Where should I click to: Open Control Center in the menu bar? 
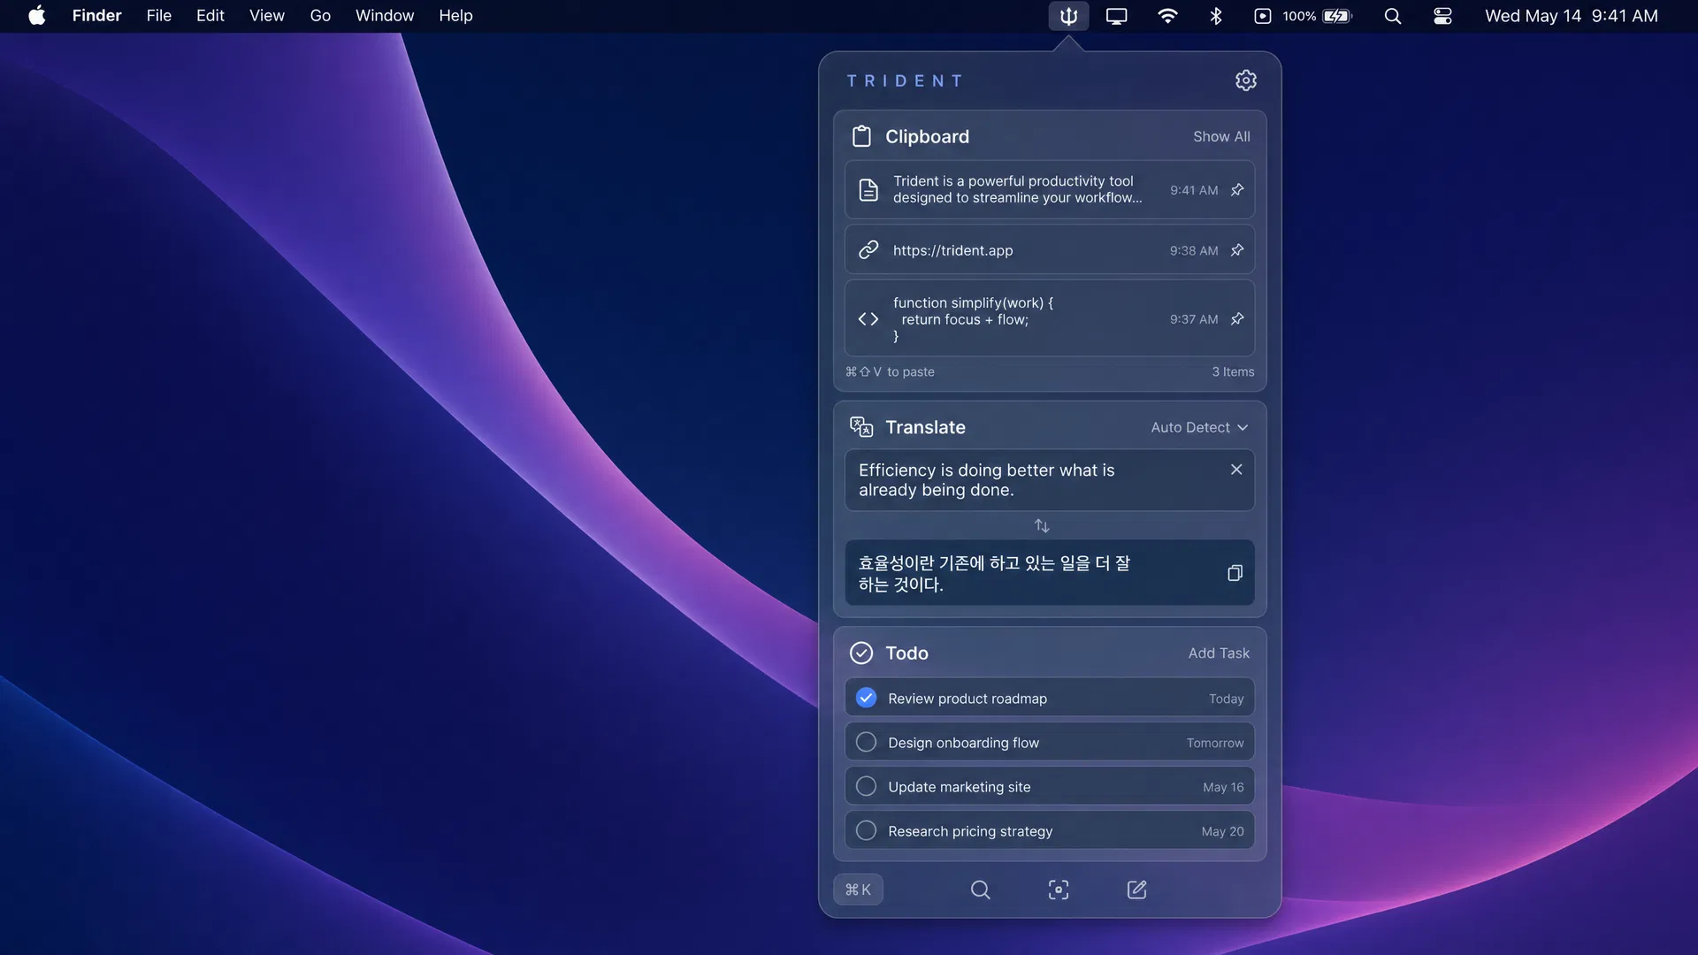1442,16
